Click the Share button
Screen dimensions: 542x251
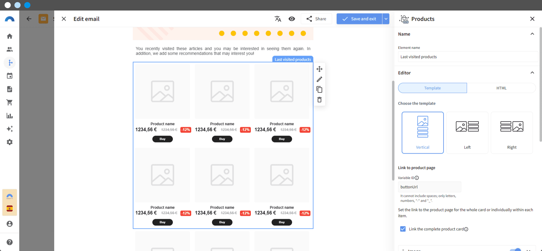(316, 19)
